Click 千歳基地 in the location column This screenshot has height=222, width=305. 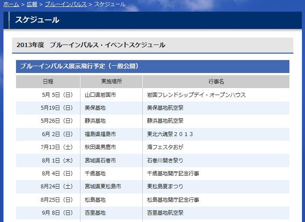pyautogui.click(x=95, y=173)
